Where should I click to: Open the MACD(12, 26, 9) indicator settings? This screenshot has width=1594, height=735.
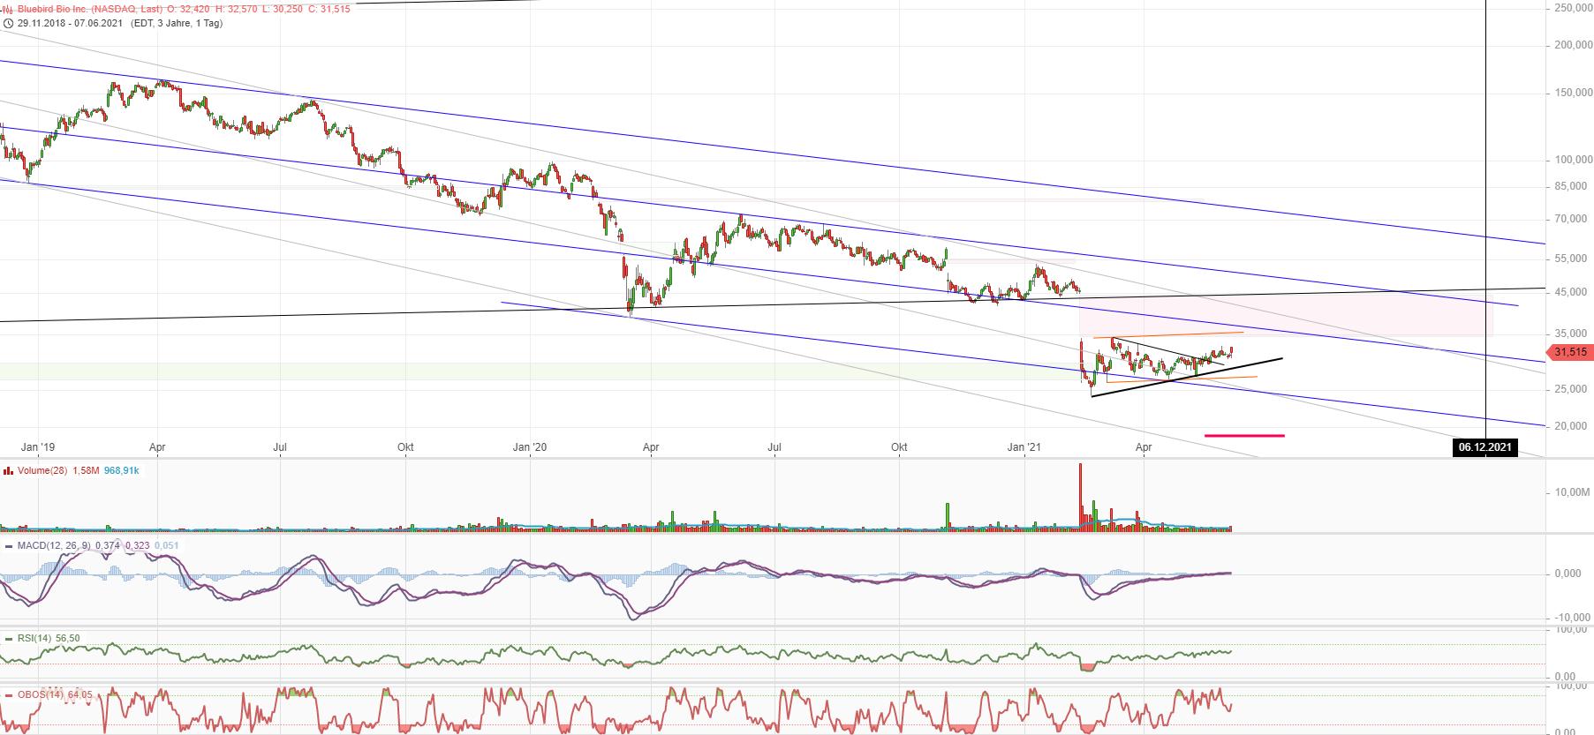click(x=53, y=545)
